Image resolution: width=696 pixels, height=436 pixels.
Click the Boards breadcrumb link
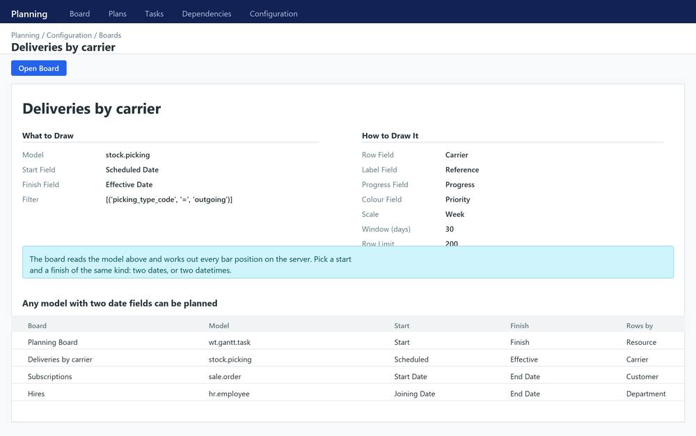[x=110, y=35]
